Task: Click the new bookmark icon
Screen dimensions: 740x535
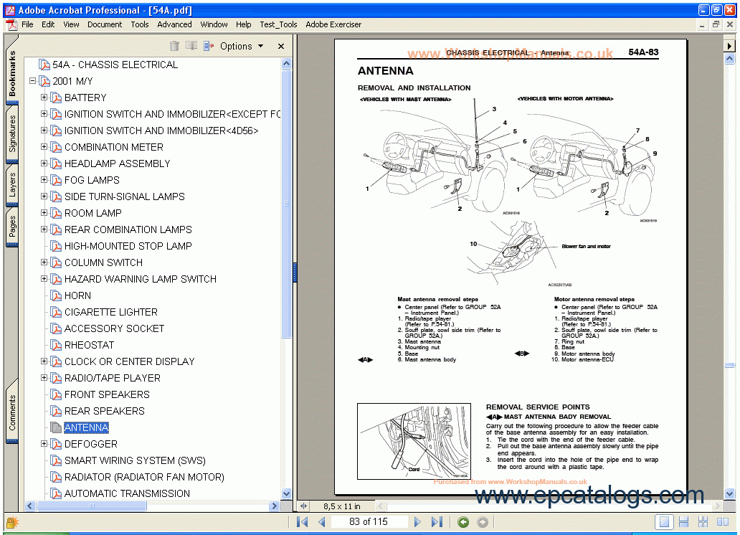Action: (x=191, y=46)
